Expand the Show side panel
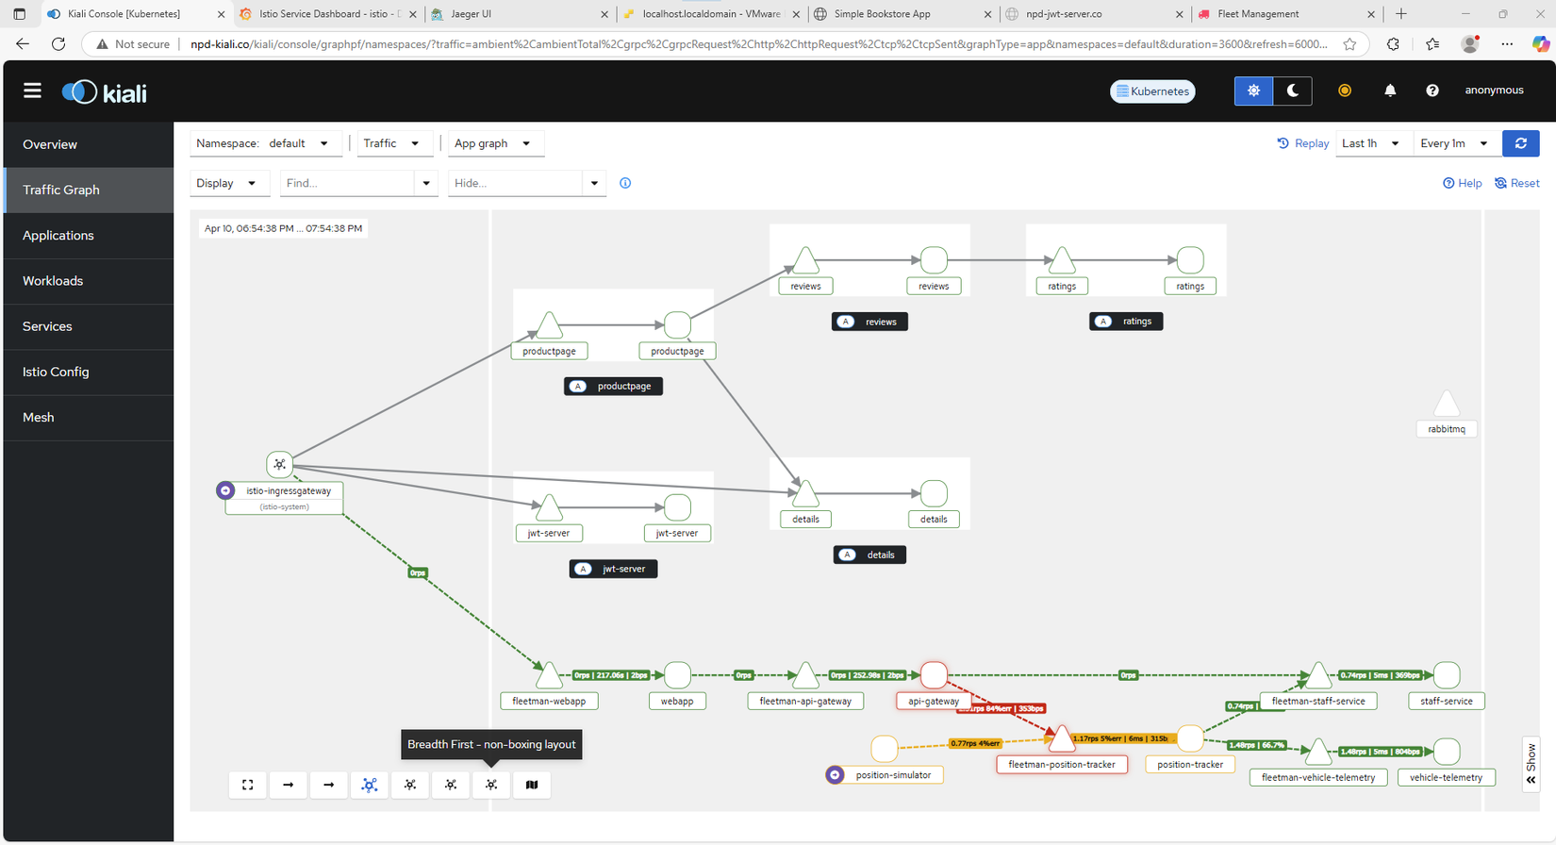 [1531, 764]
